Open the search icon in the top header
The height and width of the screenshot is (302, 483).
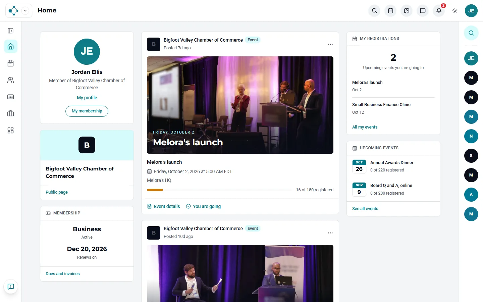click(x=375, y=11)
